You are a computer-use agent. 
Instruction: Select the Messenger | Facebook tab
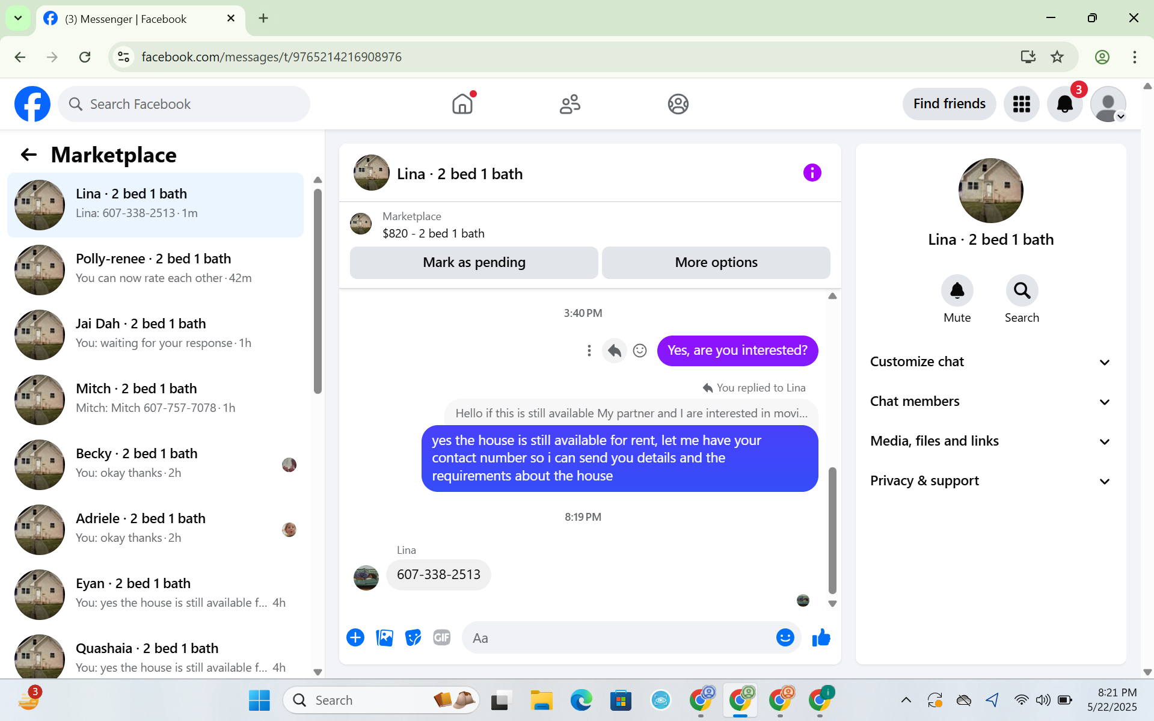pyautogui.click(x=141, y=19)
